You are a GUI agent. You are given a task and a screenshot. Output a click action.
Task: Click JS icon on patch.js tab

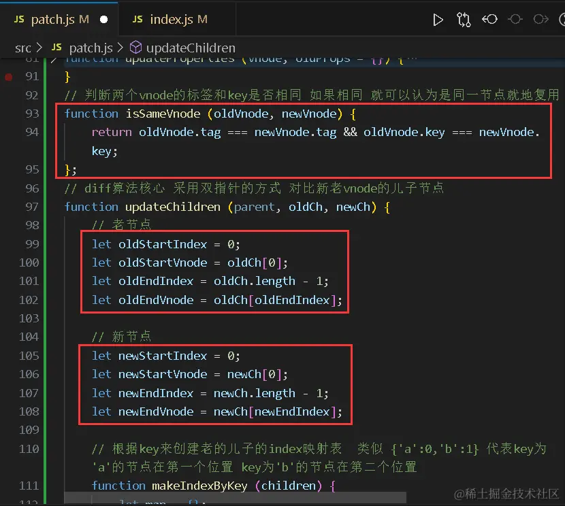click(19, 19)
